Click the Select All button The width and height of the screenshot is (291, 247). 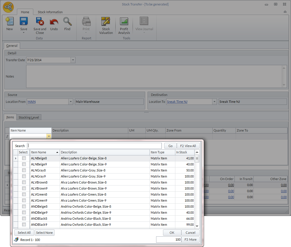pos(24,233)
